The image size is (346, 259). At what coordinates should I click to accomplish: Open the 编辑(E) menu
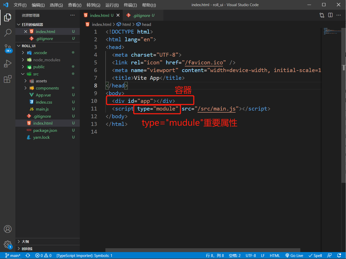pos(38,5)
